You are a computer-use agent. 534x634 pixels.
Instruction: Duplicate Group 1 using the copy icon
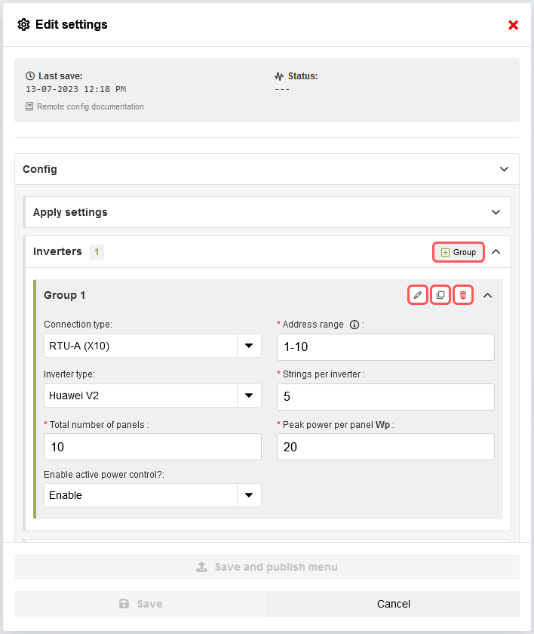pyautogui.click(x=440, y=295)
